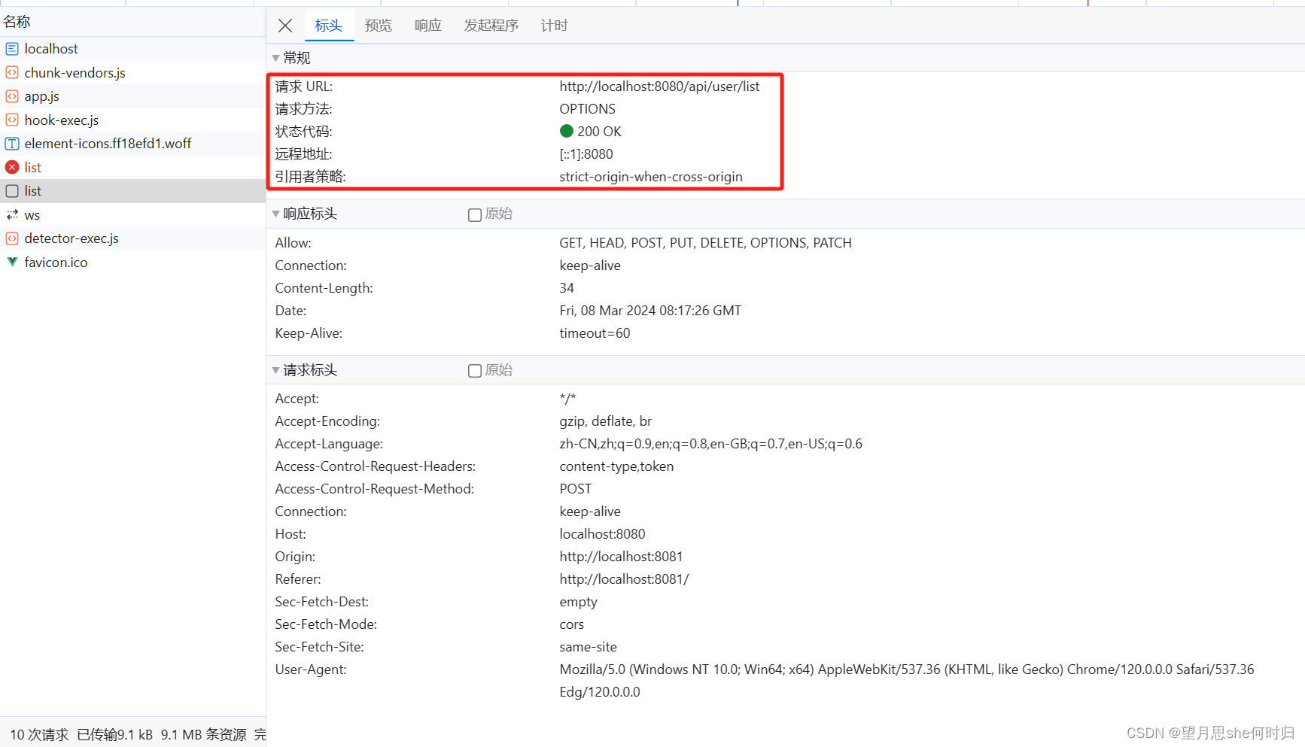Close the request details panel
This screenshot has width=1305, height=747.
285,26
